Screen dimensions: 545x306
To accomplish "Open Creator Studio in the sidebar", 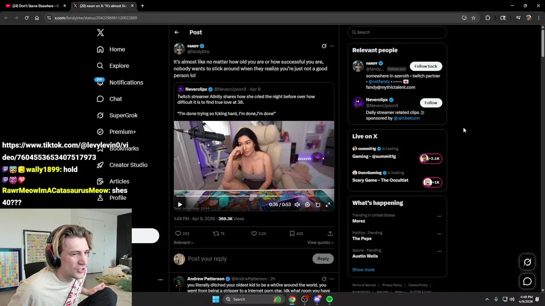I will [122, 165].
